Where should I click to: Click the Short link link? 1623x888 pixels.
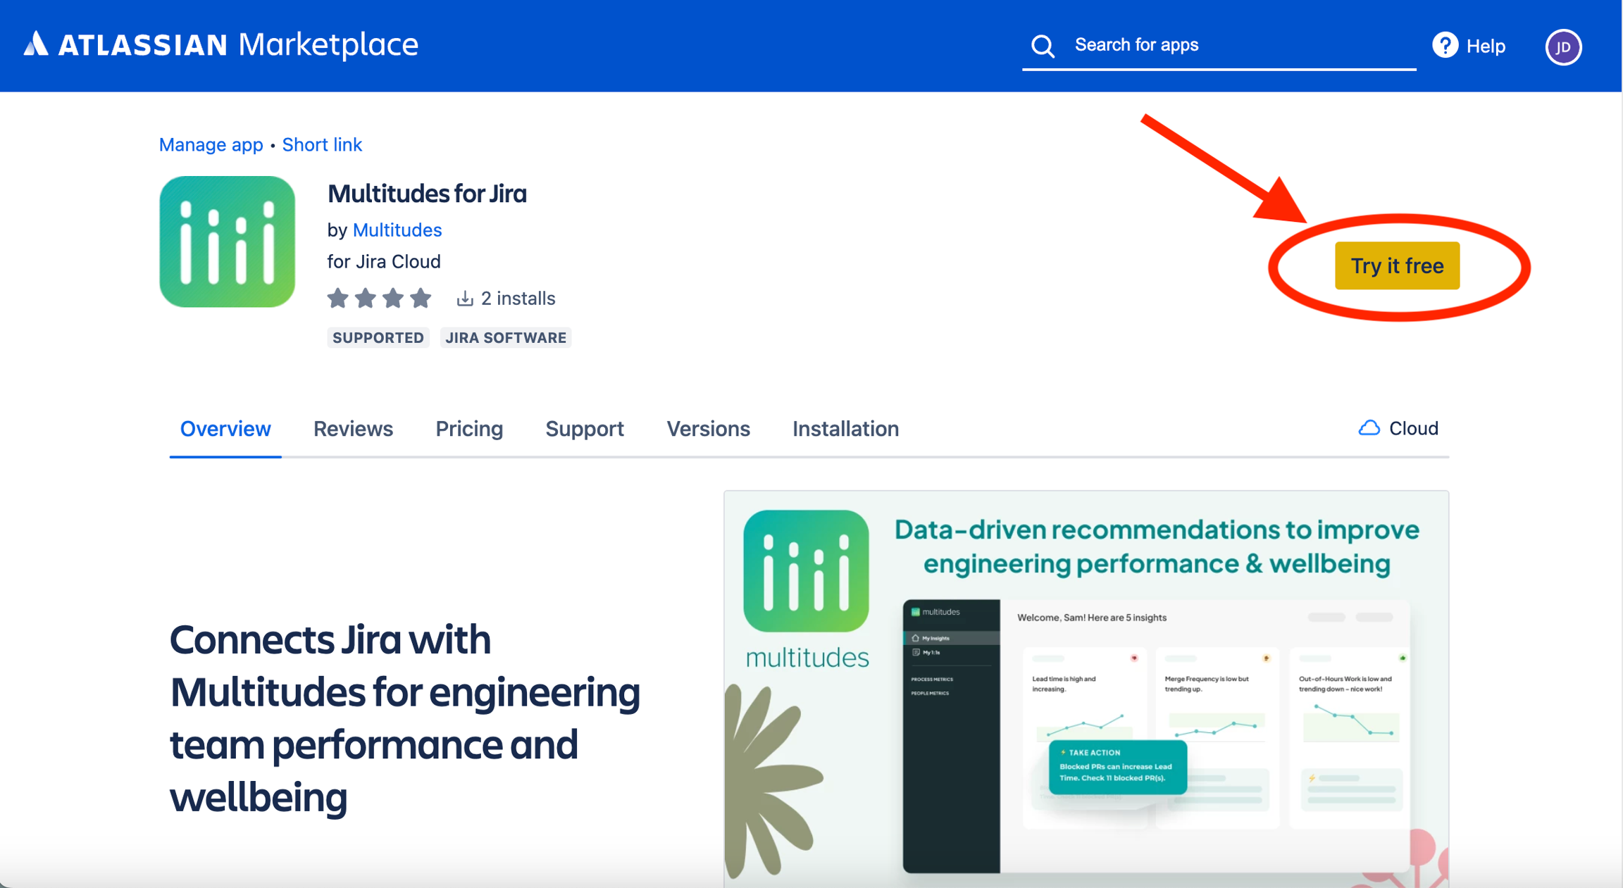322,144
